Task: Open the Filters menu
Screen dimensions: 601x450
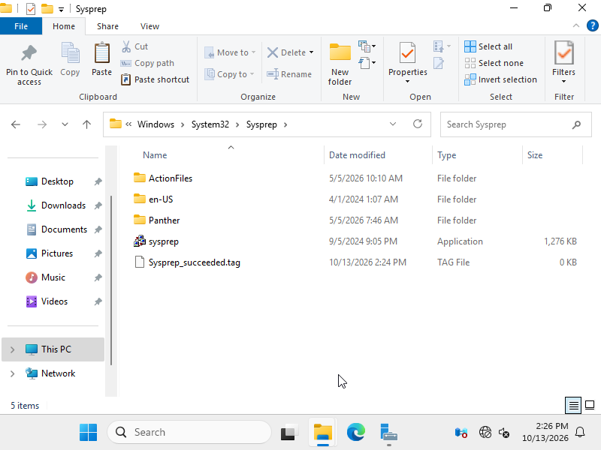Action: tap(563, 63)
